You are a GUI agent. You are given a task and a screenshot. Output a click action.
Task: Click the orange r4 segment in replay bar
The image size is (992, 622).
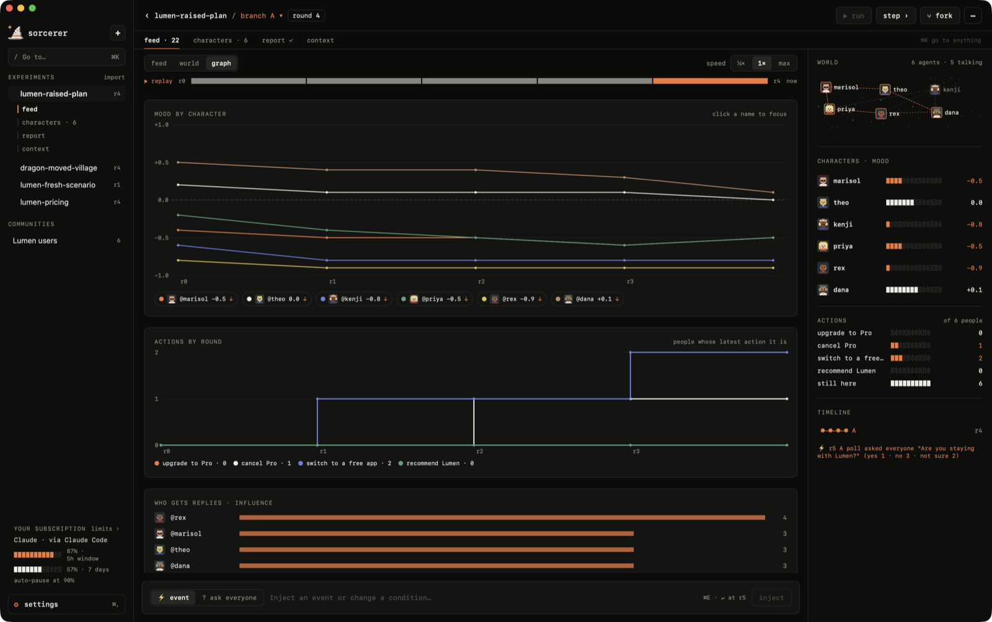tap(710, 81)
